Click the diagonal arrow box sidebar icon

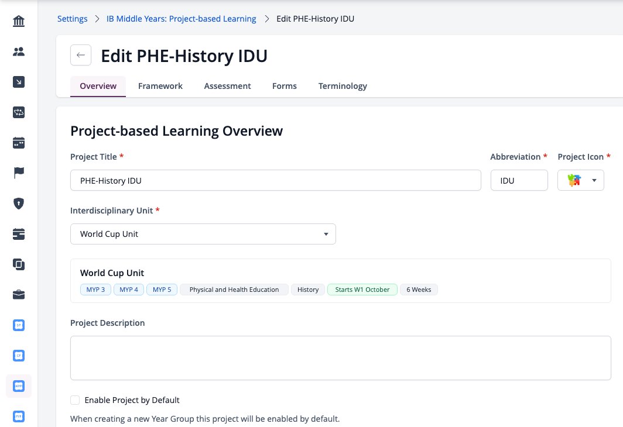tap(19, 82)
